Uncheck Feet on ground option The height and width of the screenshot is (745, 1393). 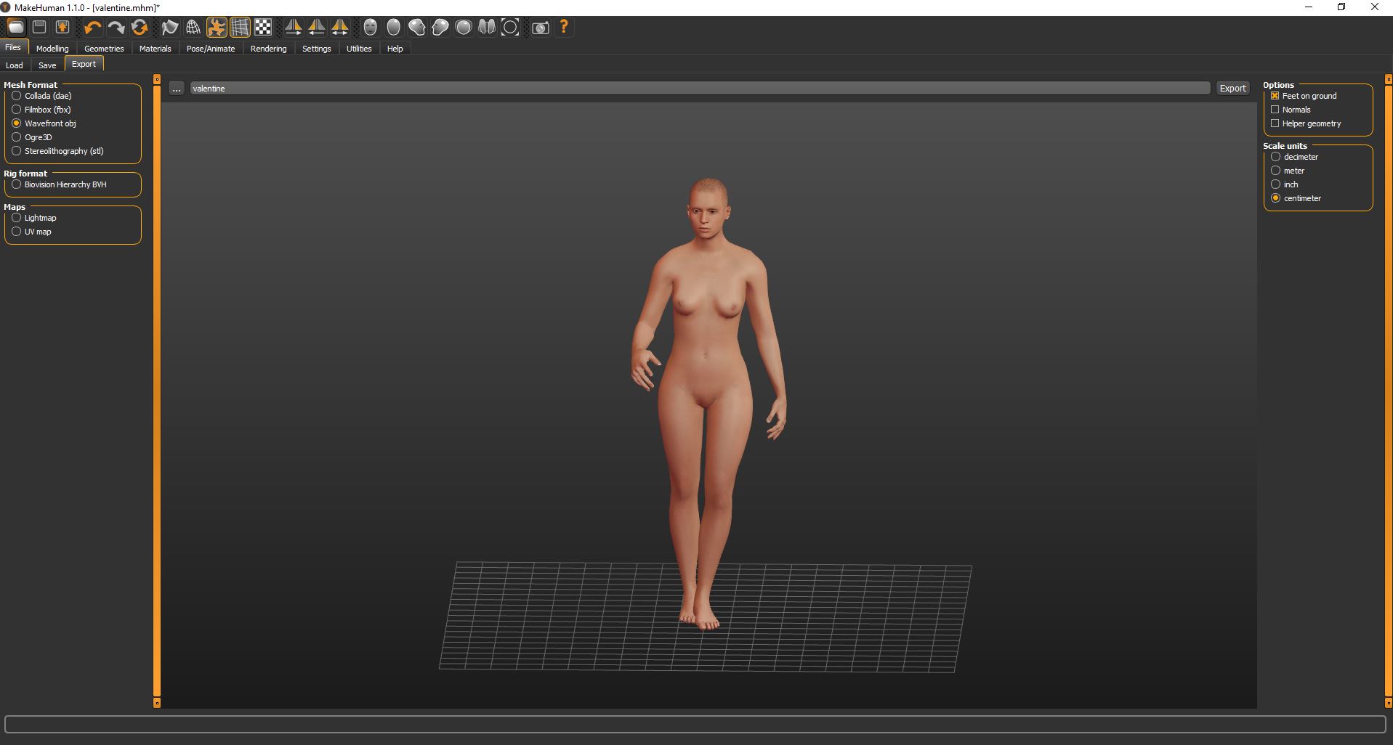1304,96
